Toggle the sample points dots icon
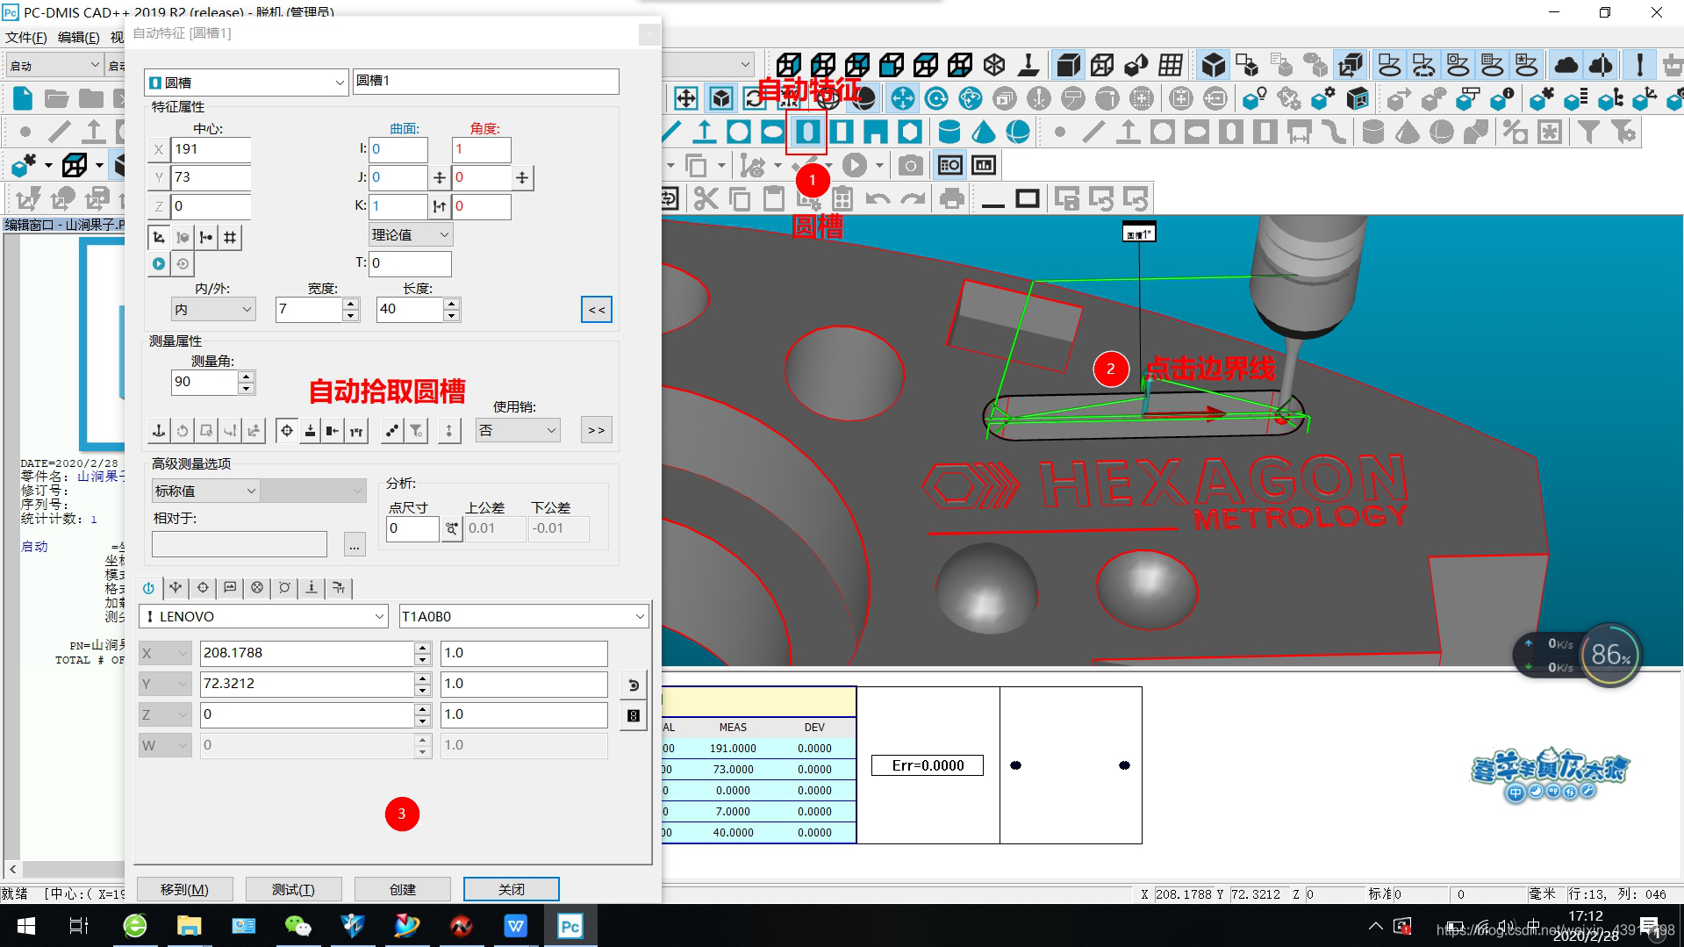Viewport: 1684px width, 947px height. (x=392, y=431)
